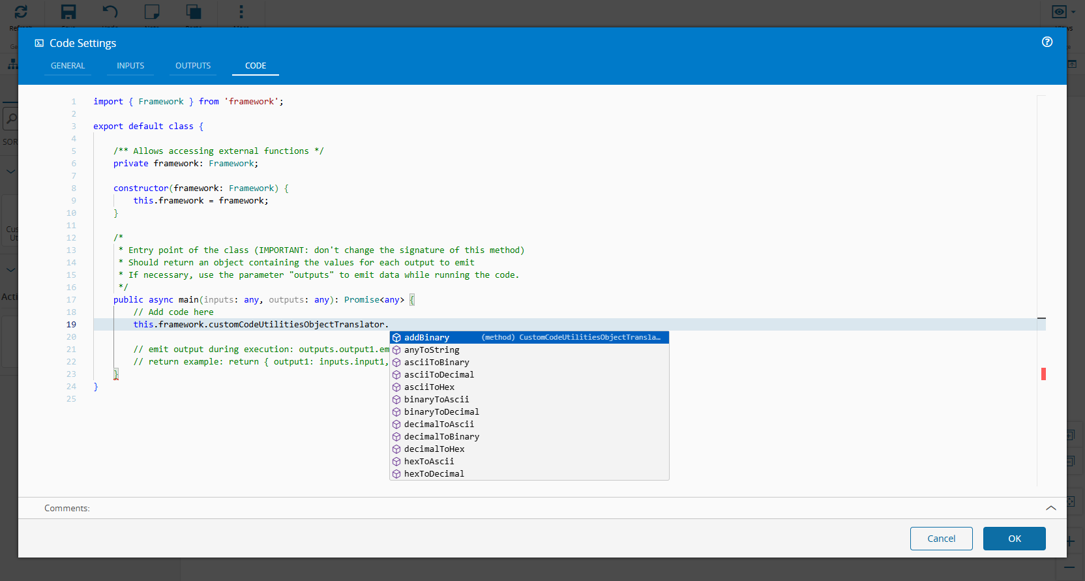Pick decimalToBinary suggestion
The image size is (1085, 581).
point(529,437)
